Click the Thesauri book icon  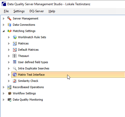(x=14, y=56)
